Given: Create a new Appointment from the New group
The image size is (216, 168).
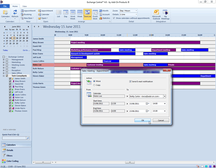Looking at the screenshot, I should click(28, 11).
